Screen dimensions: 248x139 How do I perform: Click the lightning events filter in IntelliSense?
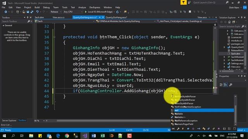tap(183, 129)
